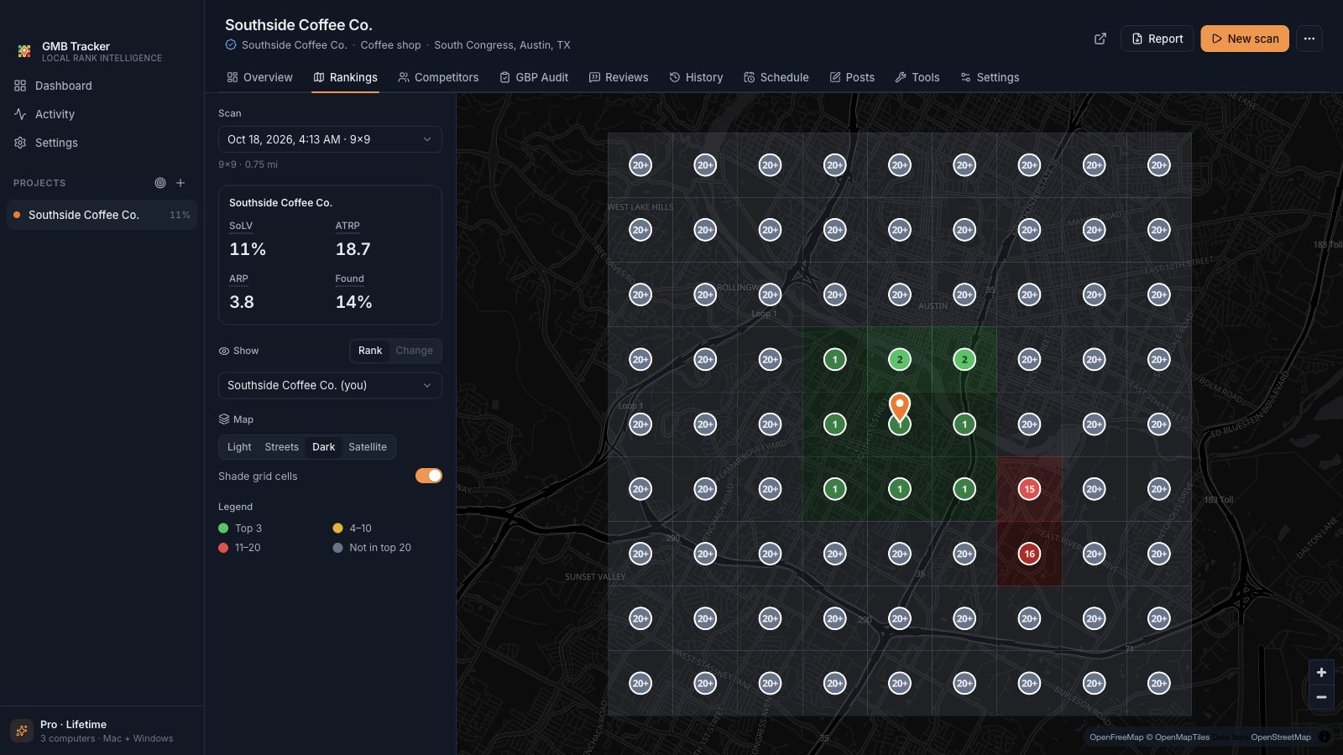Open the GMB Tracker logo icon
The height and width of the screenshot is (755, 1343).
click(24, 51)
